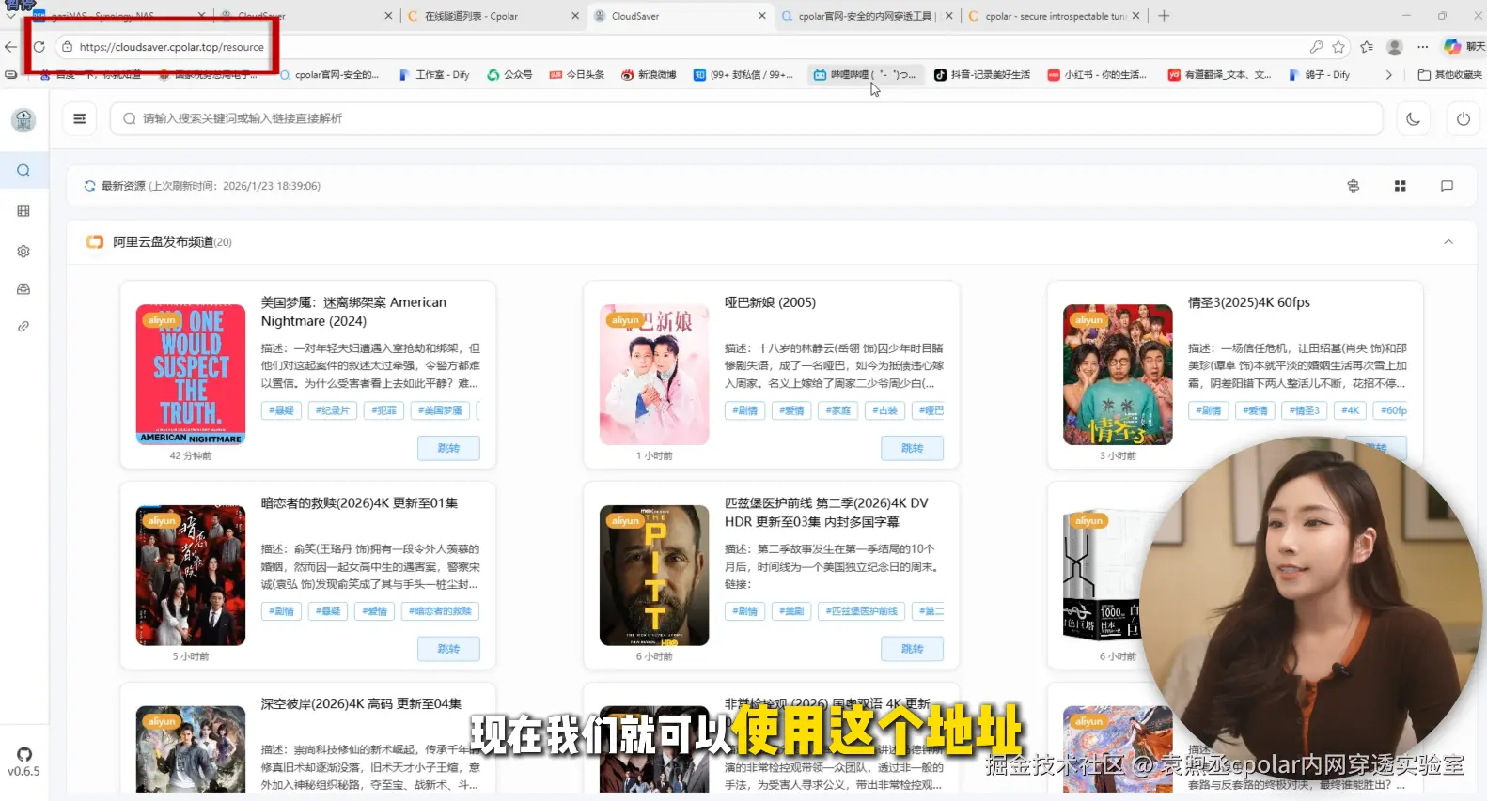
Task: Open 其他收藏夹 bookmarks folder
Action: [1449, 75]
